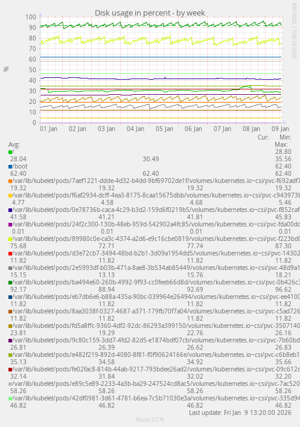Select the pod ba494e60-260b volume path label
300x427 pixels.
click(156, 282)
